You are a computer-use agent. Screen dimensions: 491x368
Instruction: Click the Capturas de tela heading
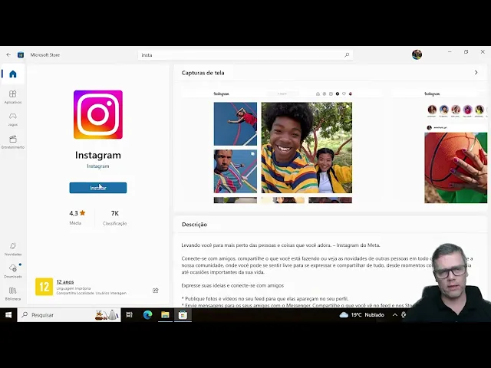point(203,73)
